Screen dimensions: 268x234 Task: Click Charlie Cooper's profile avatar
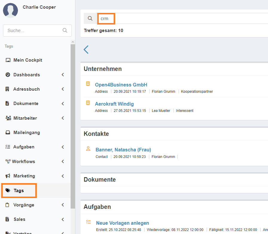[10, 10]
